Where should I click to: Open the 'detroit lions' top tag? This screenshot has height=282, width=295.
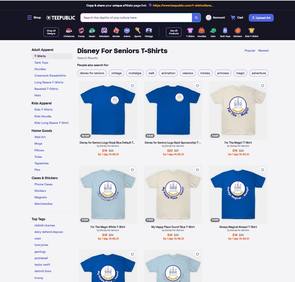(43, 271)
